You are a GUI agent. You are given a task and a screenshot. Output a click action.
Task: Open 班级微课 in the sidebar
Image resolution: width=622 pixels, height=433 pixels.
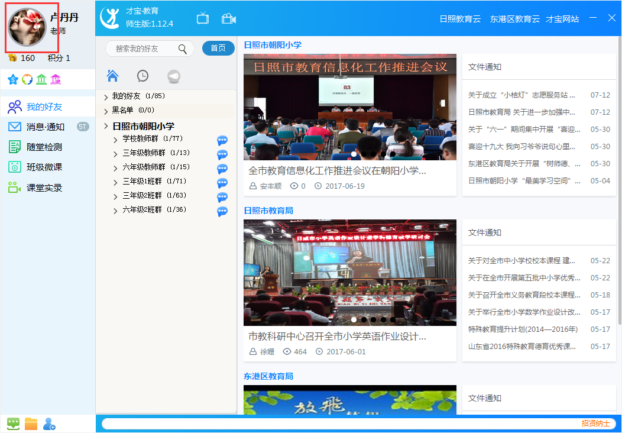(48, 167)
